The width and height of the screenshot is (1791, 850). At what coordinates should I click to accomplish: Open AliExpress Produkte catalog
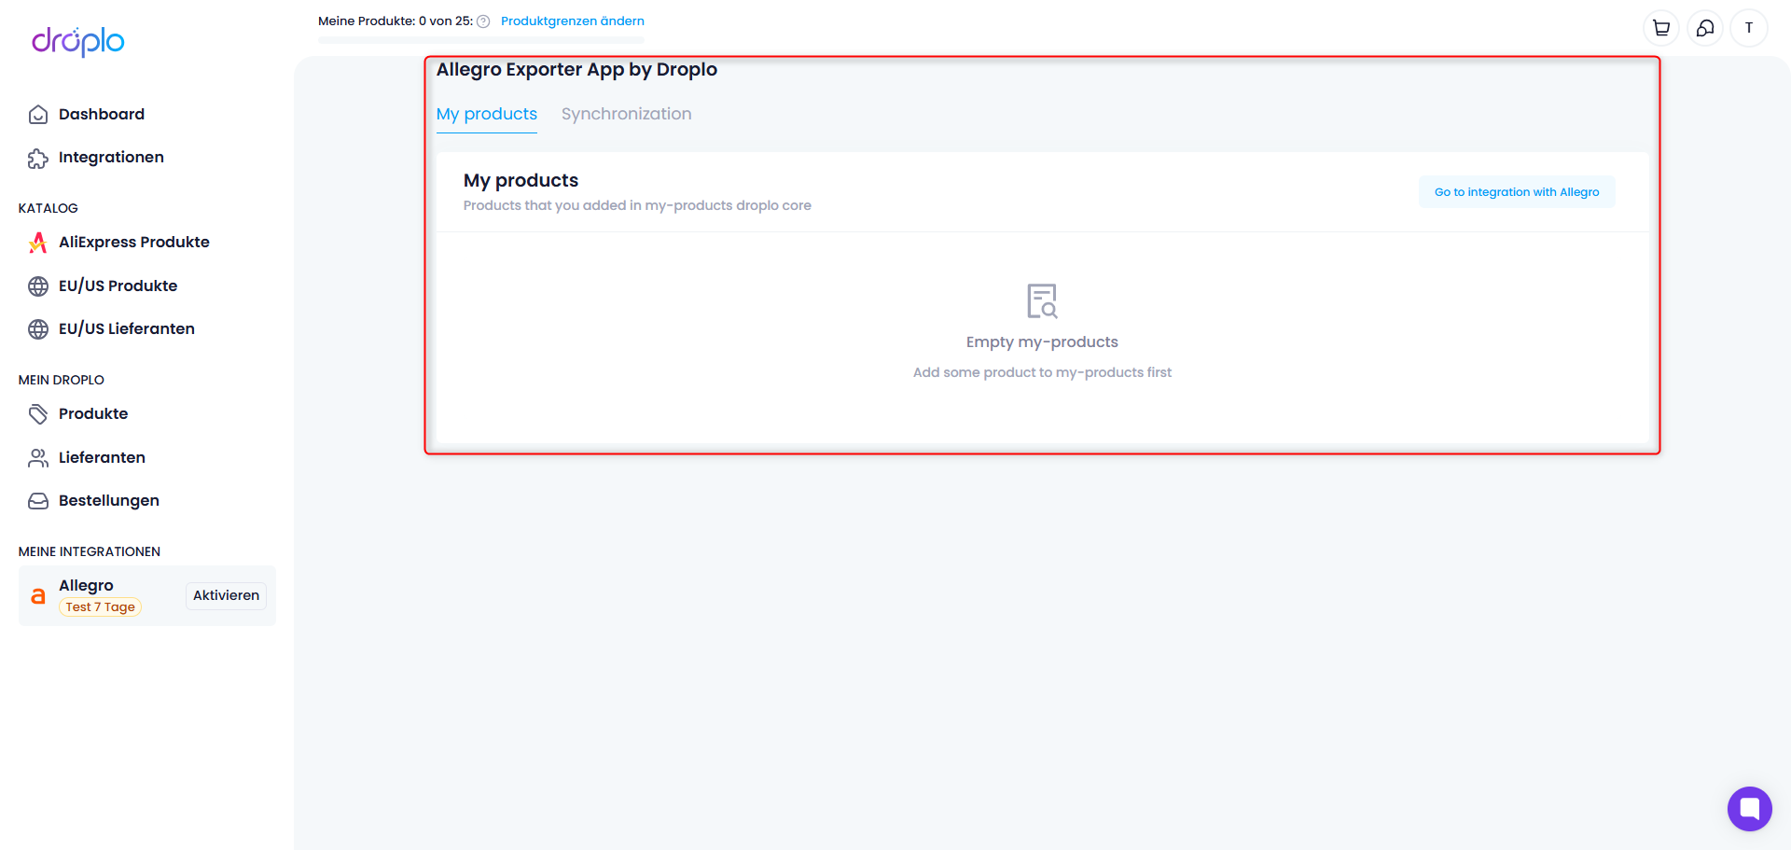[134, 242]
